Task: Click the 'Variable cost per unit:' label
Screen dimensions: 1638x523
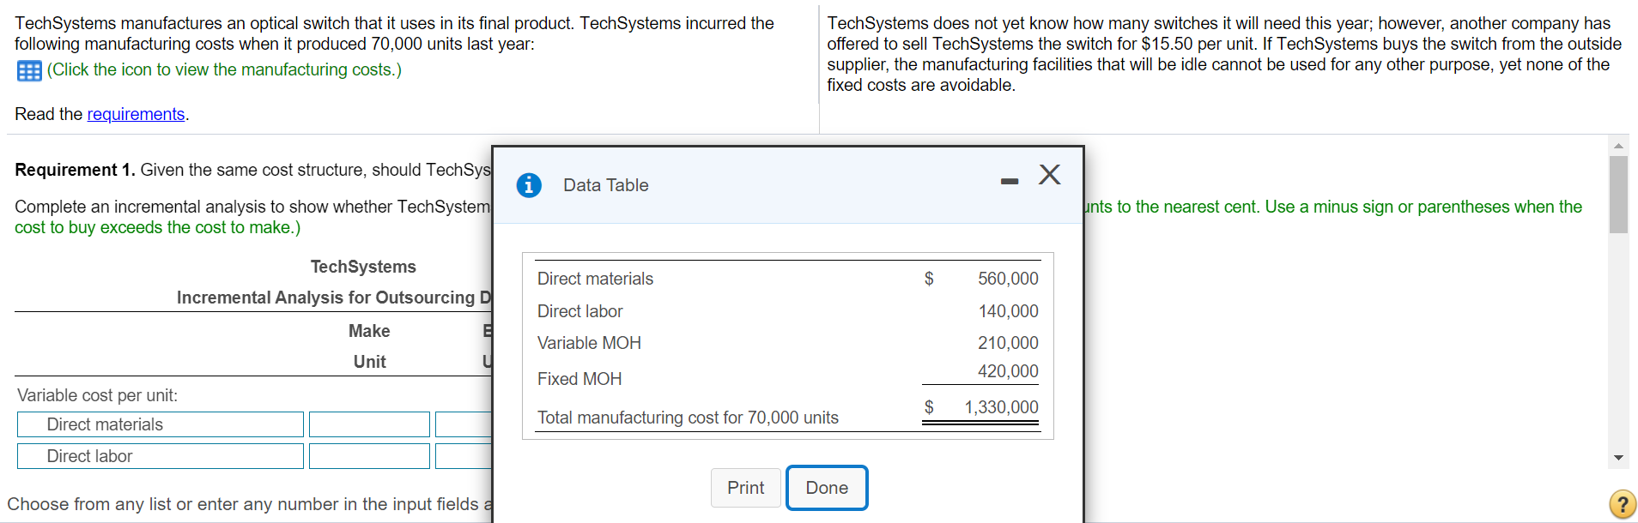Action: point(97,395)
